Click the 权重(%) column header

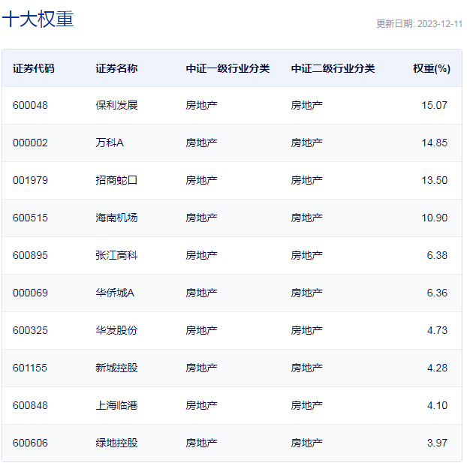point(432,68)
